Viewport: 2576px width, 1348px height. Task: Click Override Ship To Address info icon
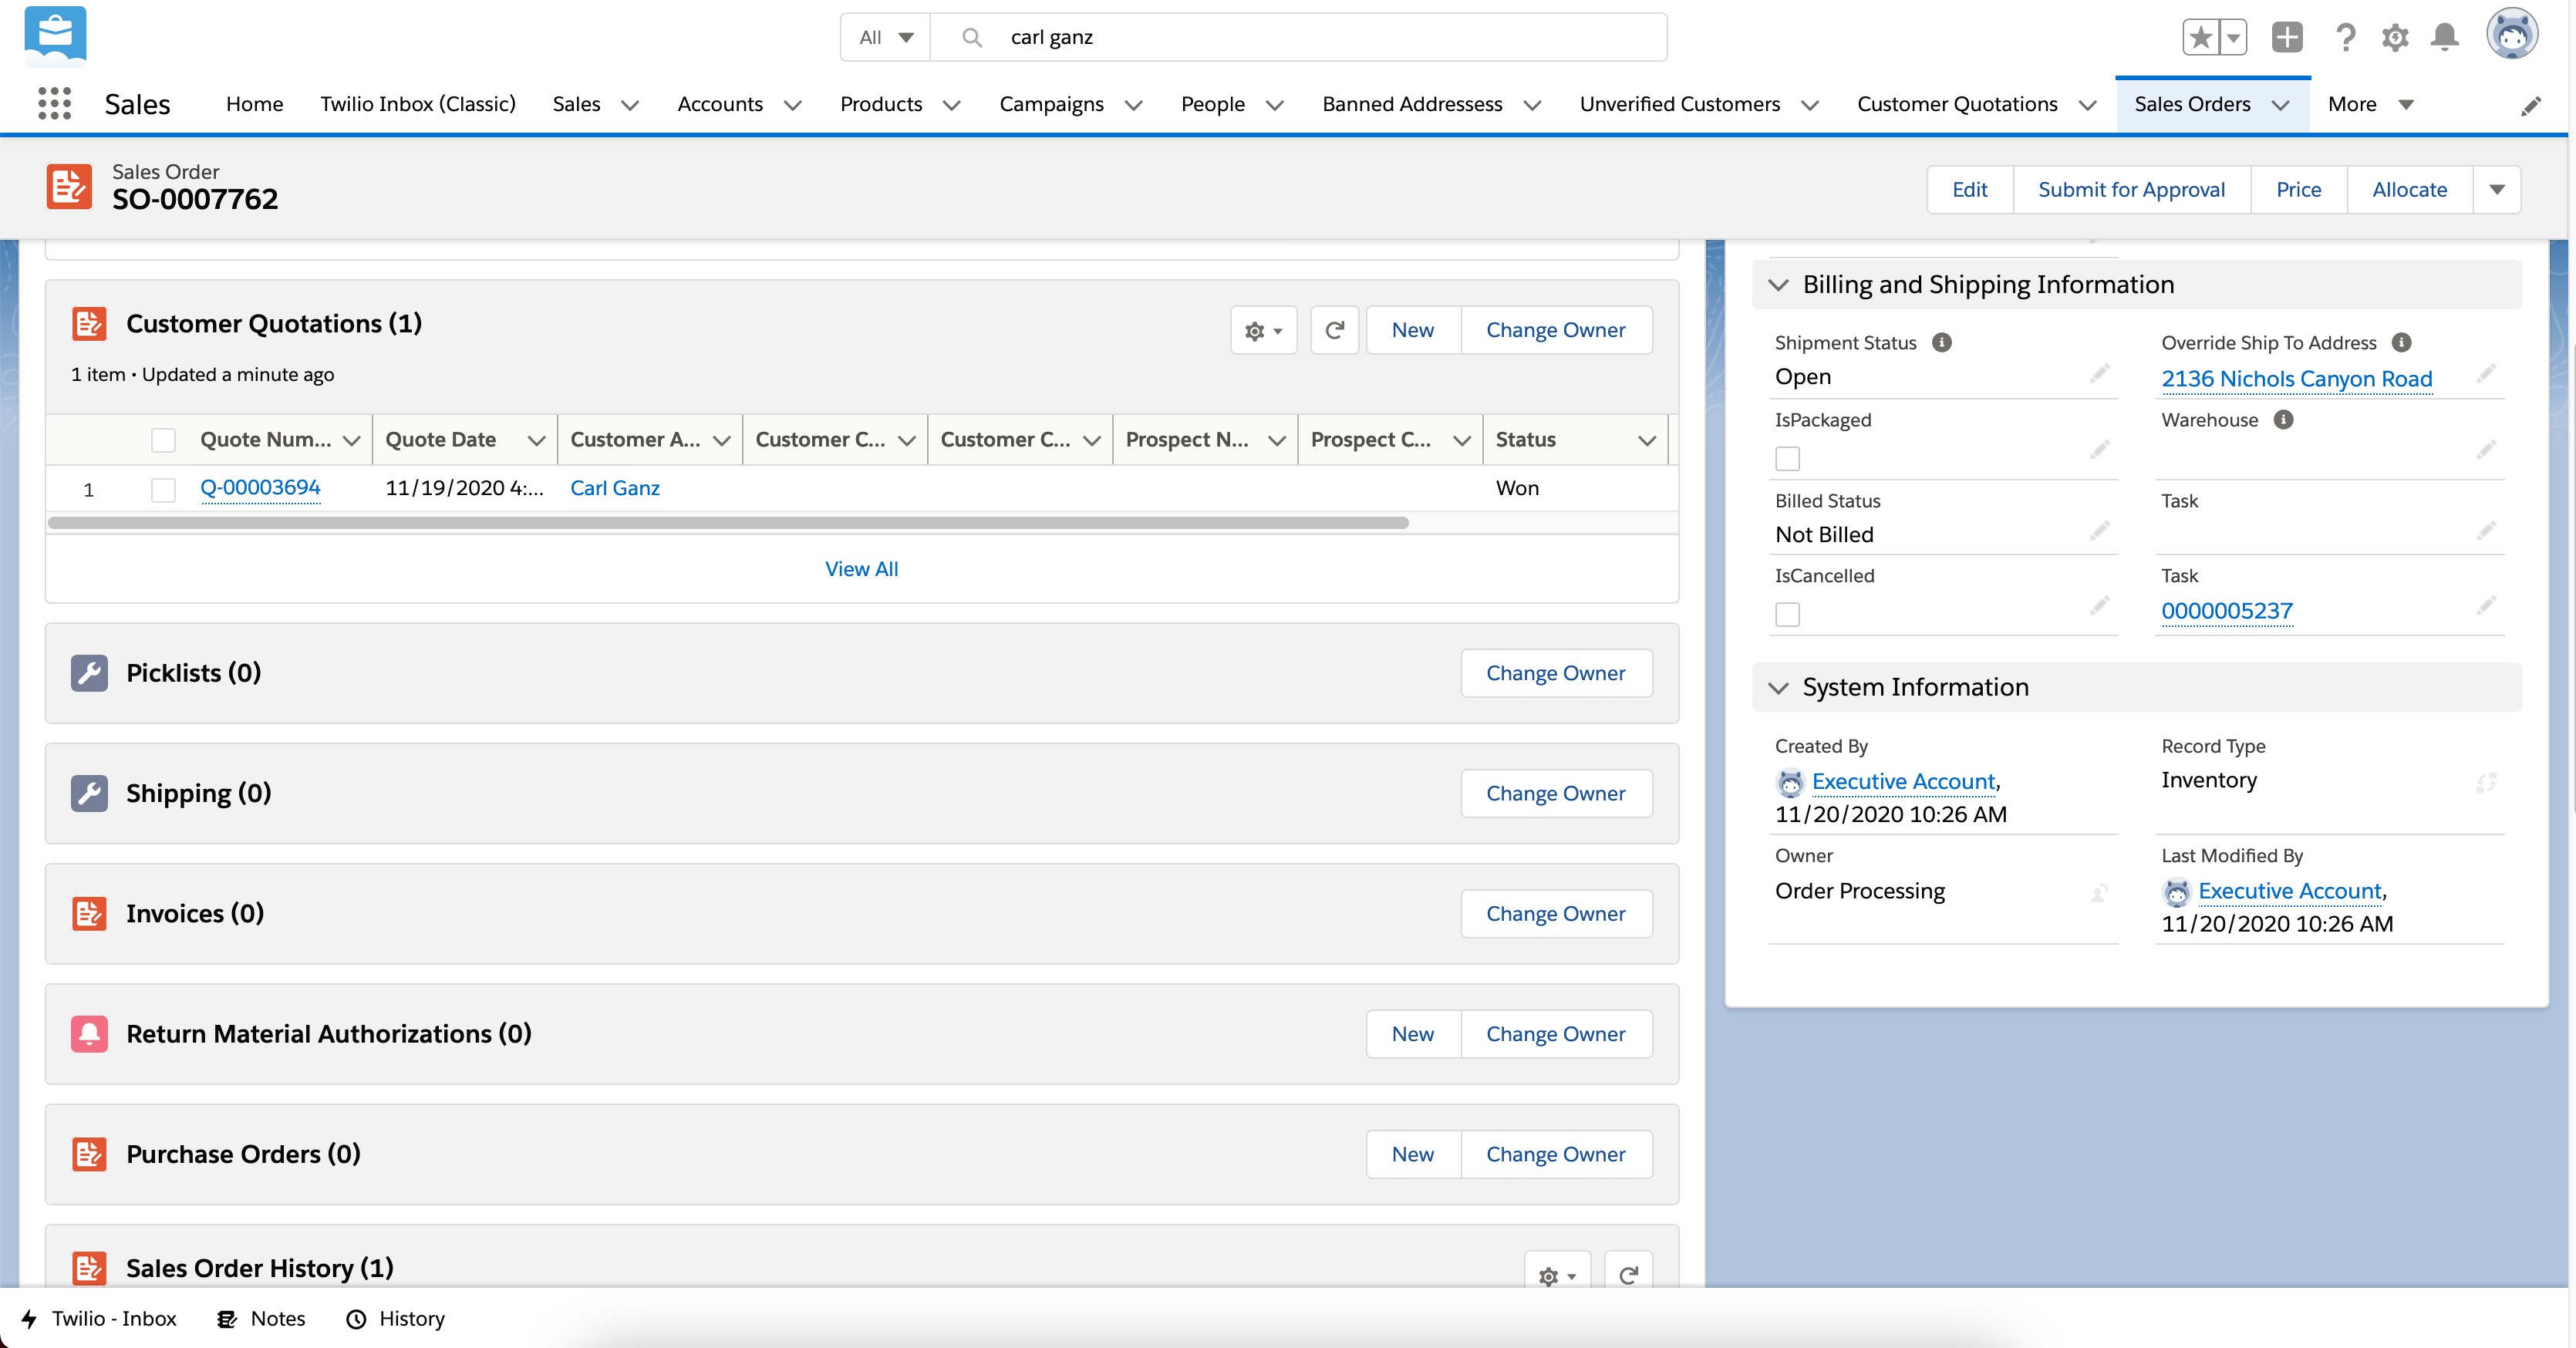click(x=2401, y=343)
